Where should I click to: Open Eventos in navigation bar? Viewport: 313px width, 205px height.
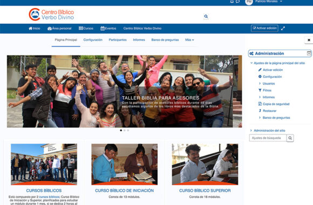point(108,29)
